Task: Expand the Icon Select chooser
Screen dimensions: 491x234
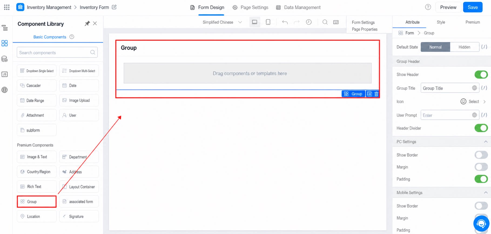Action: [473, 101]
